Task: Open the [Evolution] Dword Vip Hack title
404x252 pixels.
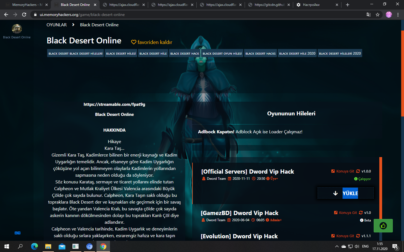Action: click(x=239, y=236)
